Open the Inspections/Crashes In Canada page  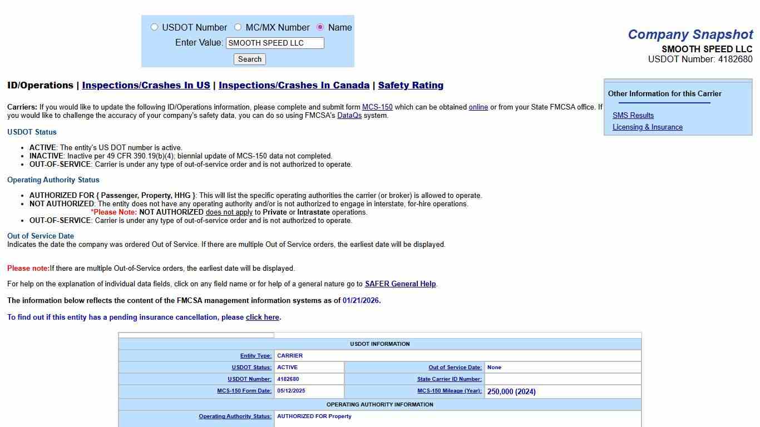294,85
